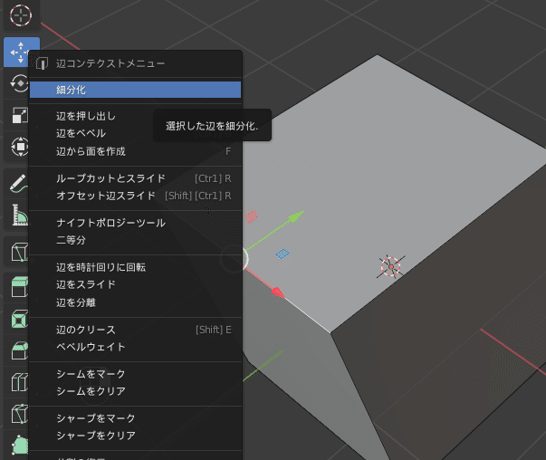Viewport: 546px width, 460px height.
Task: Click the red X-axis gizmo arrow
Action: point(278,292)
